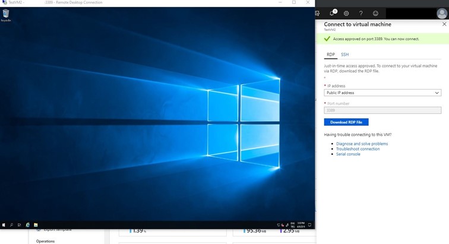Close the Remote Desktop Connection window

(x=308, y=2)
